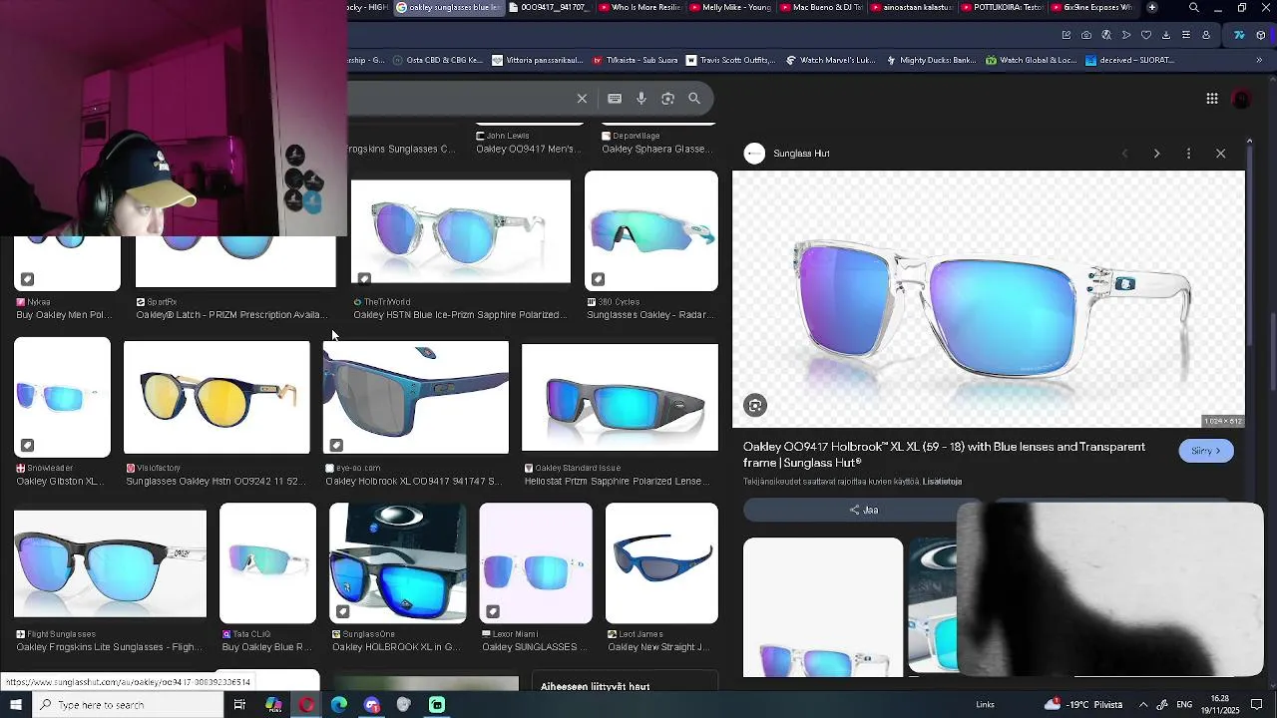Screen dimensions: 1277x718
Task: Go to previous image in preview panel
Action: [1124, 154]
